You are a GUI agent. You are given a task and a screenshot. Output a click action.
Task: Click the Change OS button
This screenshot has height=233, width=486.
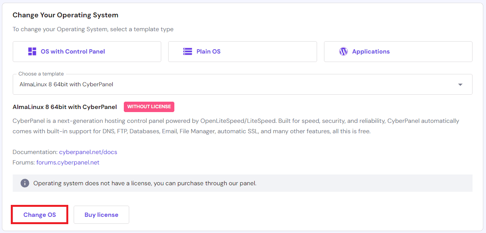point(39,215)
